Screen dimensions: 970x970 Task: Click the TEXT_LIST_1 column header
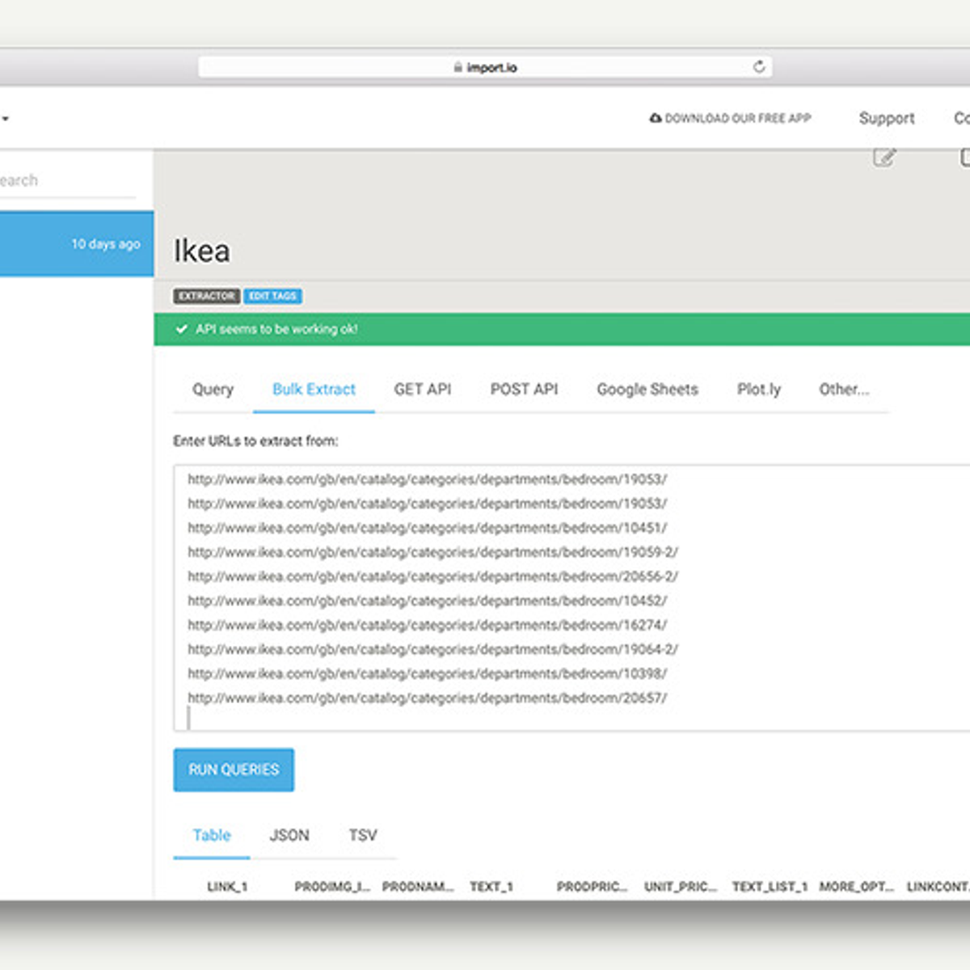(x=770, y=887)
